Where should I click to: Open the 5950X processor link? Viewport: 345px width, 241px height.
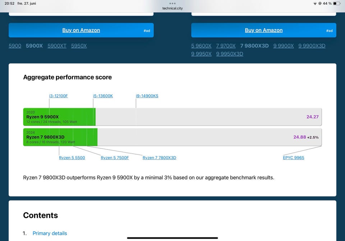tap(79, 46)
